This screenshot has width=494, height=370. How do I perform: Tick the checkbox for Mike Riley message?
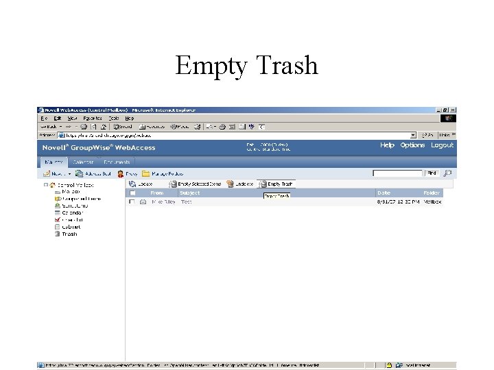tap(132, 201)
